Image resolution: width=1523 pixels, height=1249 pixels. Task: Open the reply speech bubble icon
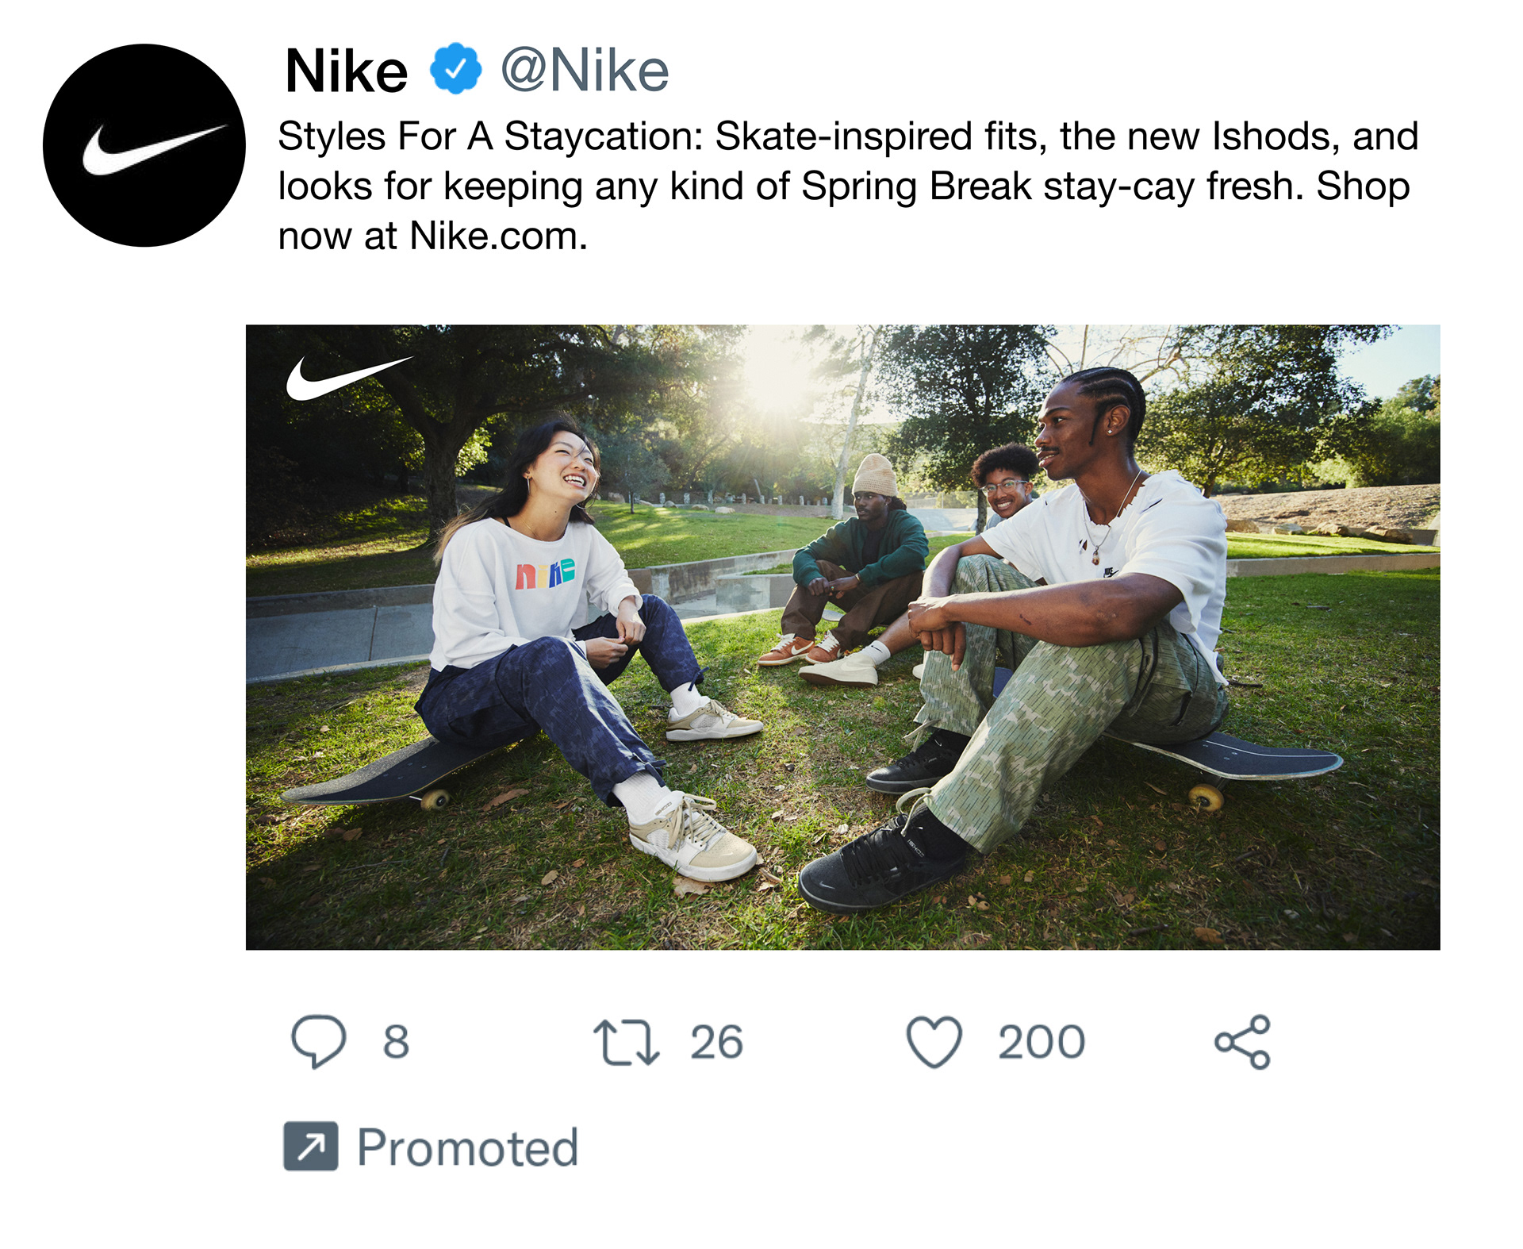319,1041
